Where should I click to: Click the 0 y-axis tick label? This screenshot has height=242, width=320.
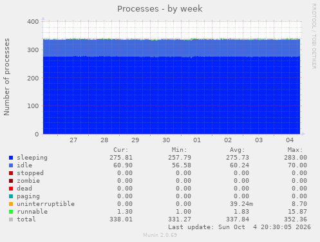[37, 135]
